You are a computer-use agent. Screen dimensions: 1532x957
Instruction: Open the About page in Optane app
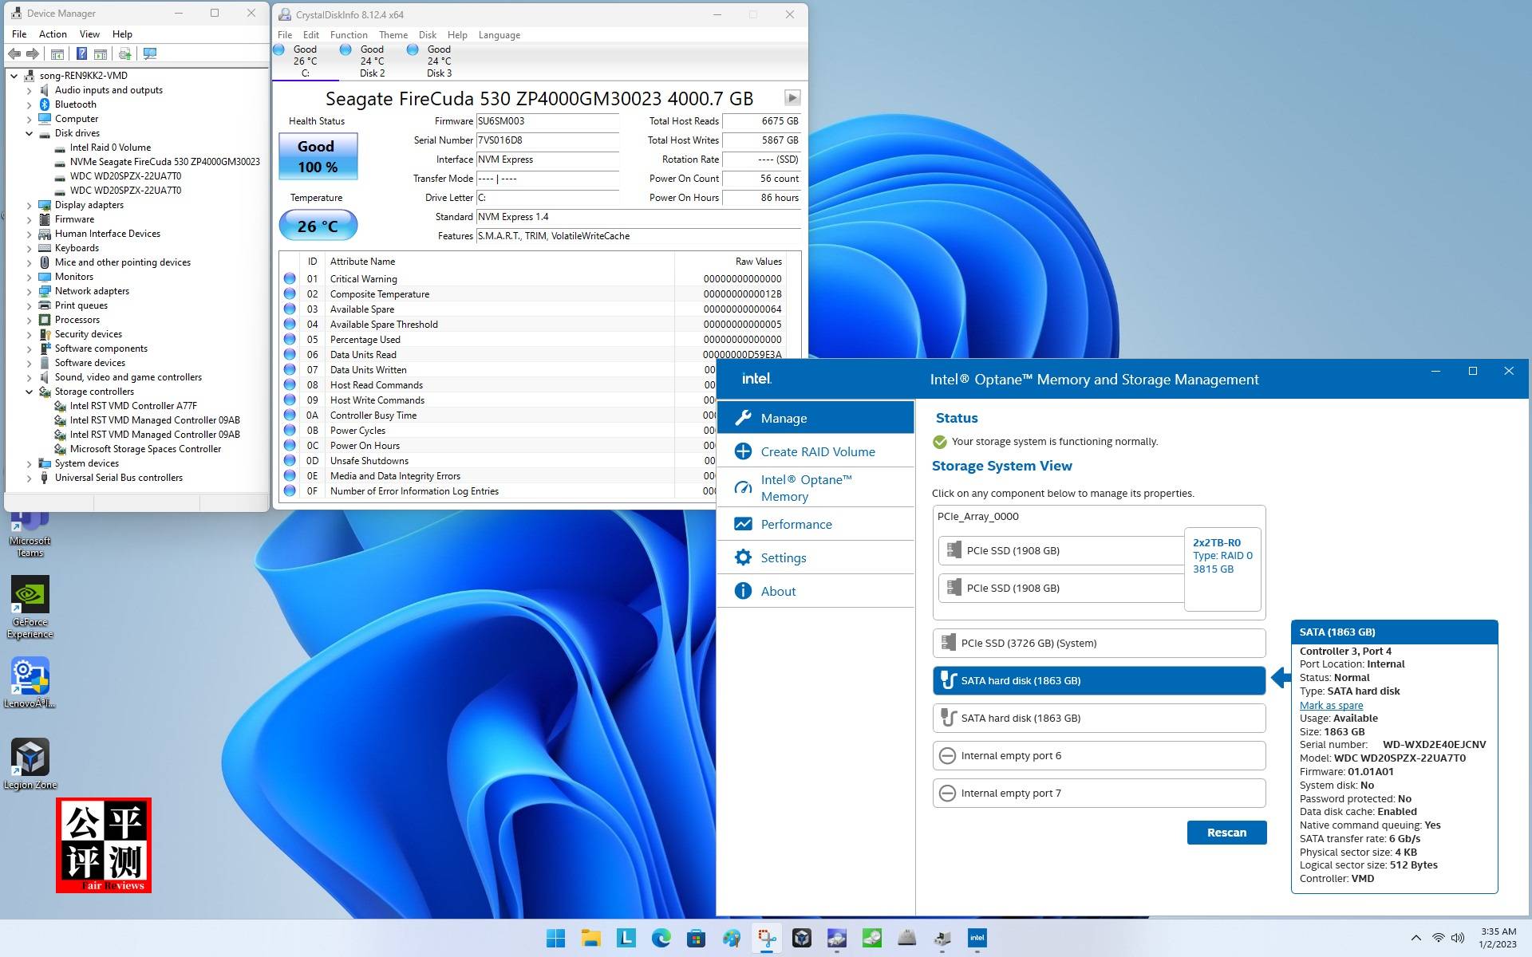(x=778, y=591)
